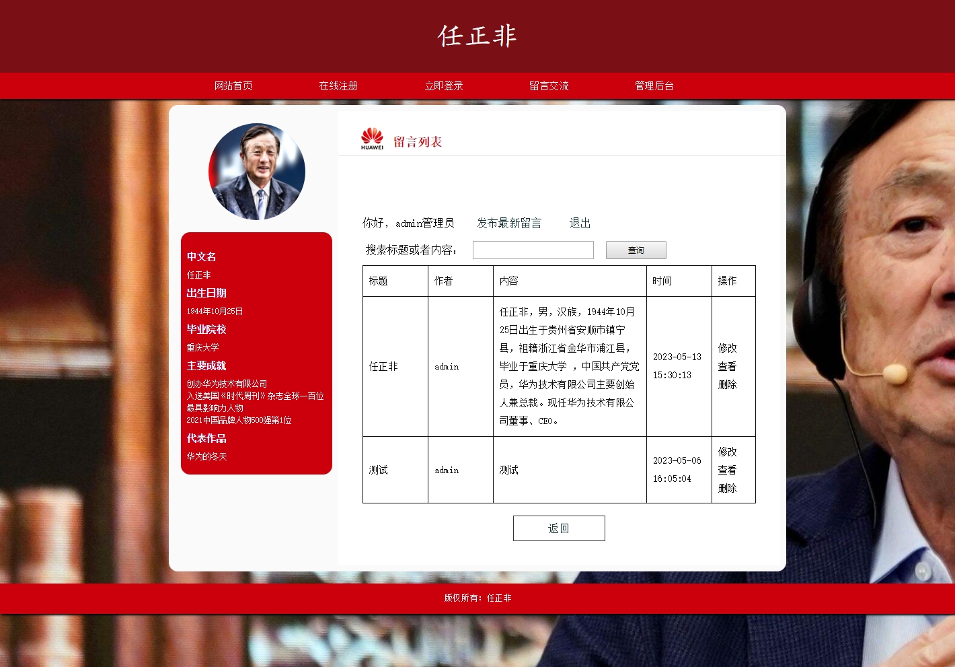Click the 查询 search button
Viewport: 955px width, 667px height.
click(x=636, y=250)
